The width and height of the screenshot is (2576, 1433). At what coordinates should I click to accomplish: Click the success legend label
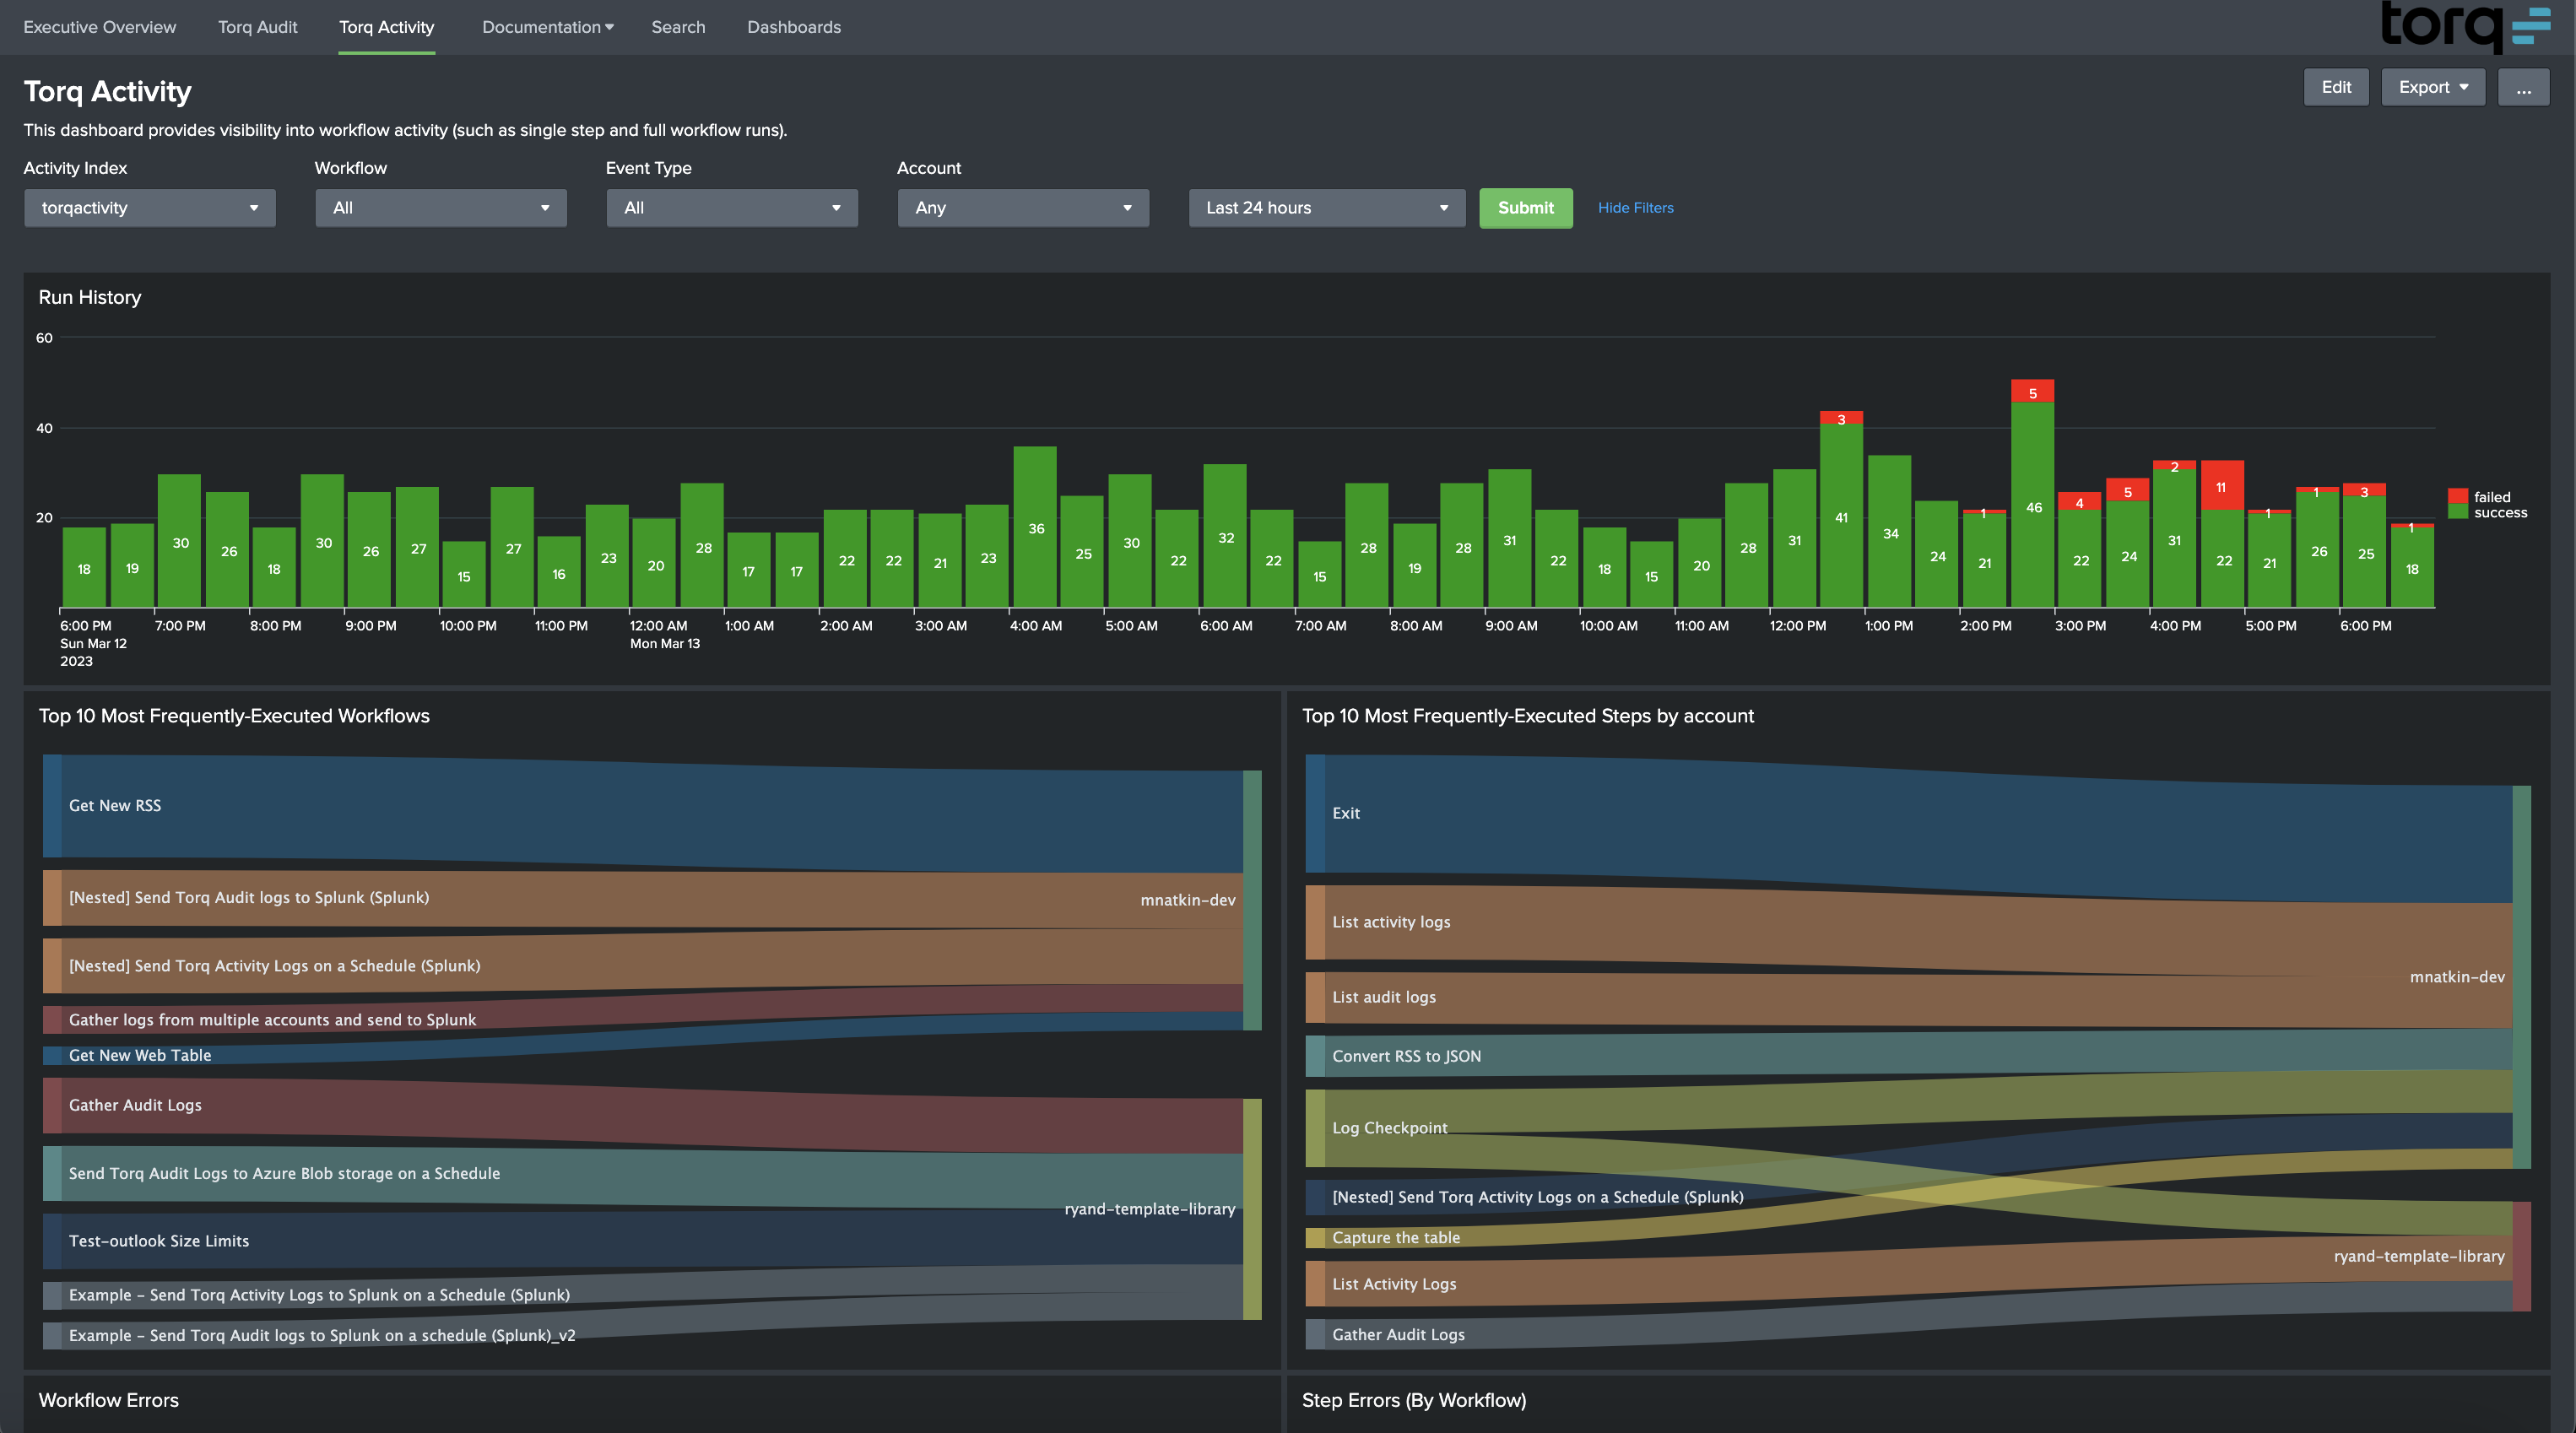pyautogui.click(x=2500, y=512)
